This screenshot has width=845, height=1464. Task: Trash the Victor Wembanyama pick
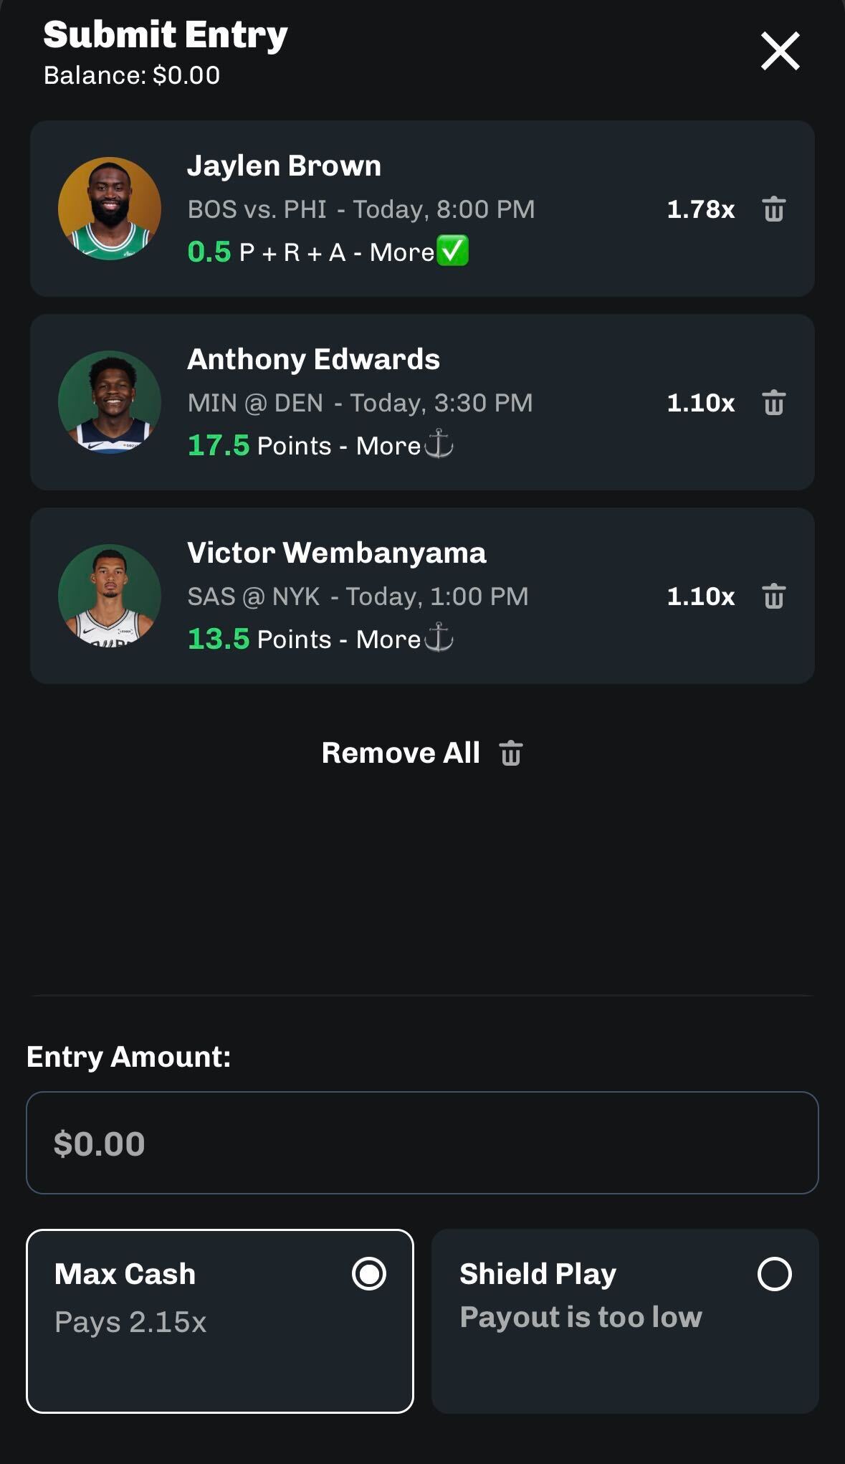point(773,596)
